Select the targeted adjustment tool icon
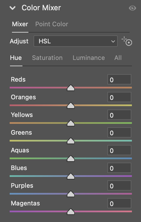This screenshot has height=222, width=141. (127, 41)
